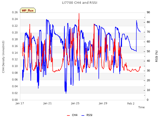
Task: Select the Jan 21 x-axis tick label
Action: tap(47, 103)
